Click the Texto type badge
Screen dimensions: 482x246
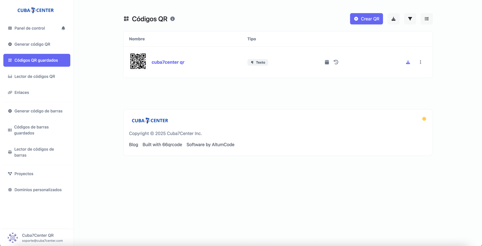pos(258,62)
